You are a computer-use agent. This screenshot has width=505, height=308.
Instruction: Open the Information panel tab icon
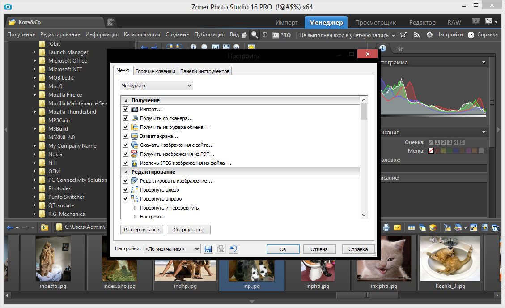pyautogui.click(x=383, y=48)
